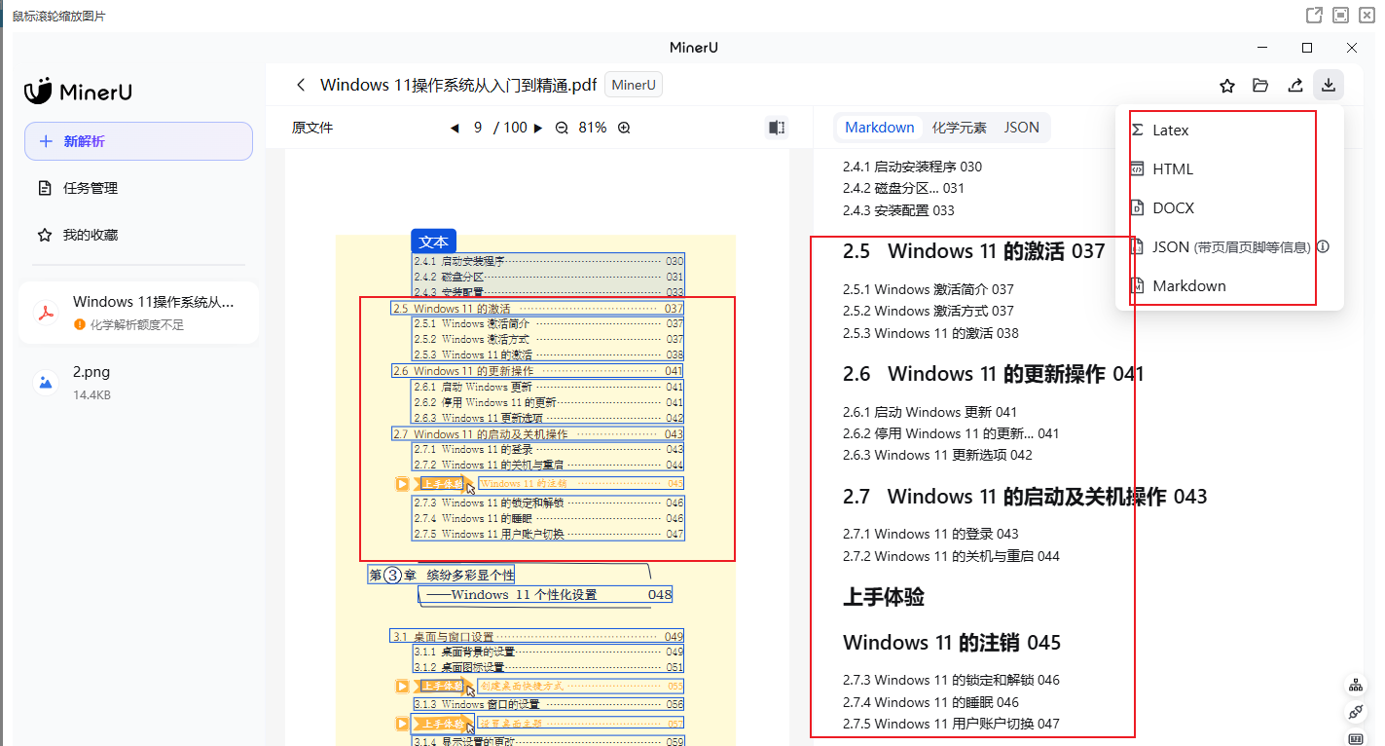Click the play icon beside Windows 11 的注销

tap(402, 484)
